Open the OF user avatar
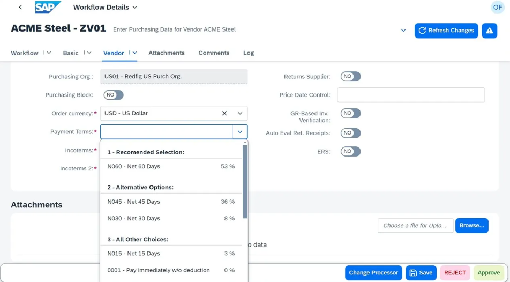This screenshot has height=282, width=510. [497, 8]
